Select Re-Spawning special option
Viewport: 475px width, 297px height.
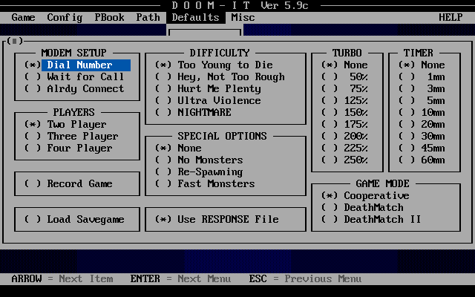(199, 172)
